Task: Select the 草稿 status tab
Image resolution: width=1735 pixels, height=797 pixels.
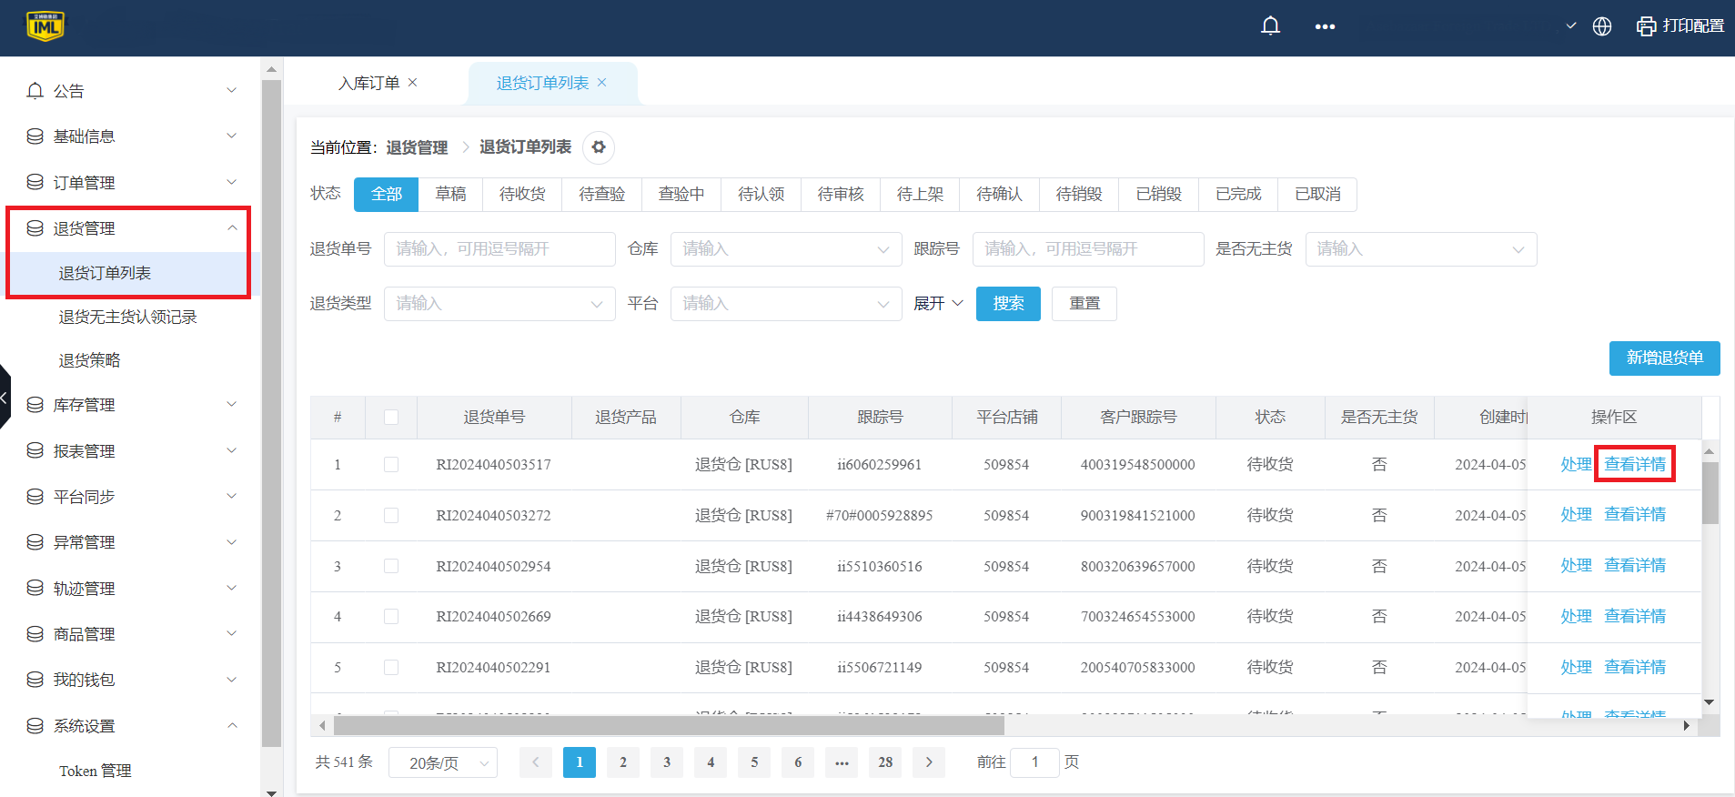Action: pyautogui.click(x=450, y=195)
